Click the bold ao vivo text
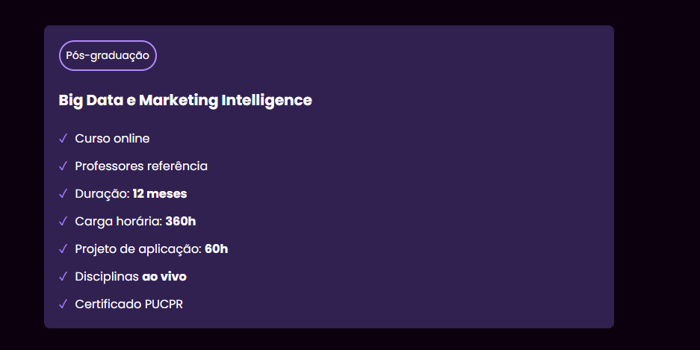Screen dimensions: 700x350 tap(164, 276)
